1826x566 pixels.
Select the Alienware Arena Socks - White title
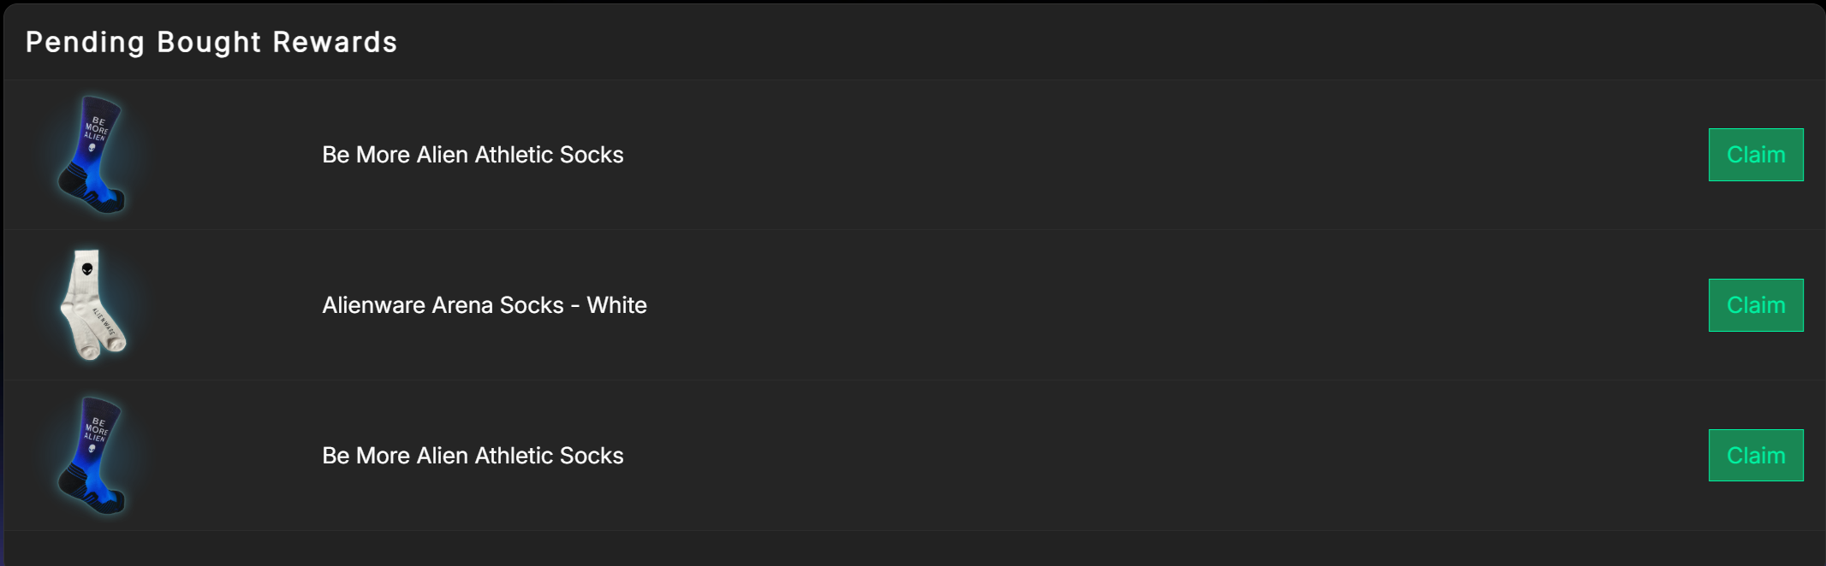(485, 305)
